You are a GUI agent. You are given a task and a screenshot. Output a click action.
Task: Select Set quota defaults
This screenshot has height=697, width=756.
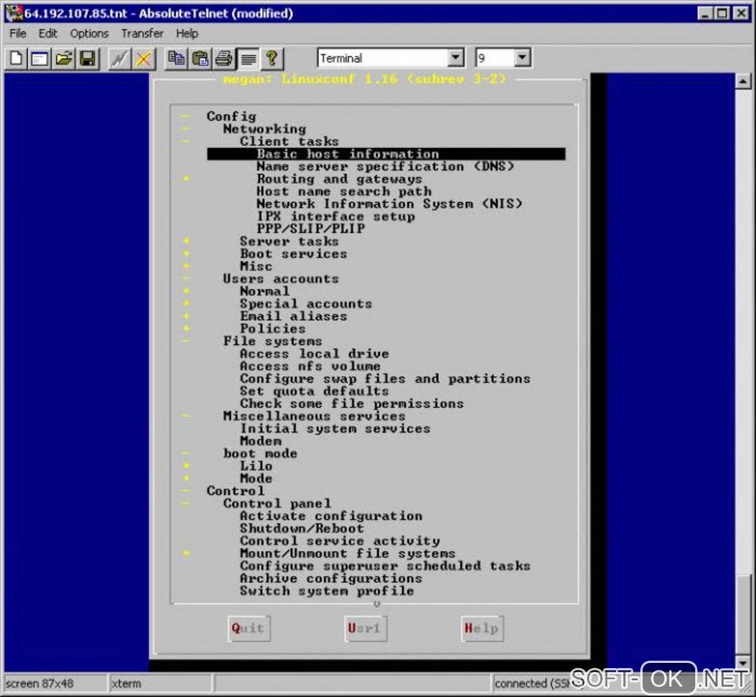click(314, 391)
